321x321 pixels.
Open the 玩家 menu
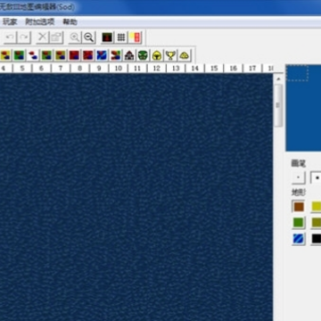coord(10,22)
